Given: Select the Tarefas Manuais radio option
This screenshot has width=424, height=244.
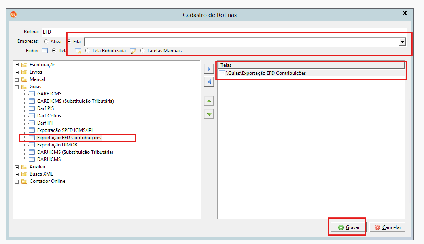Looking at the screenshot, I should 142,51.
